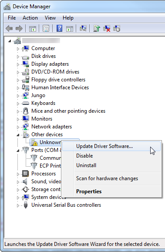Select the Communications Port item
The height and width of the screenshot is (252, 165).
51,158
